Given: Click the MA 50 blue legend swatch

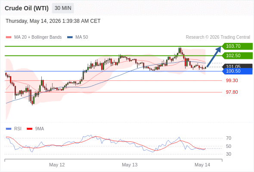Looking at the screenshot, I should (70, 37).
